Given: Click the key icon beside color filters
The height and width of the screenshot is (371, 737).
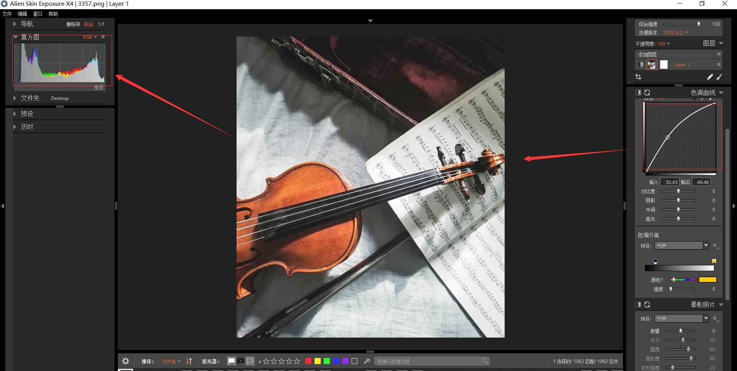Looking at the screenshot, I should tap(367, 361).
